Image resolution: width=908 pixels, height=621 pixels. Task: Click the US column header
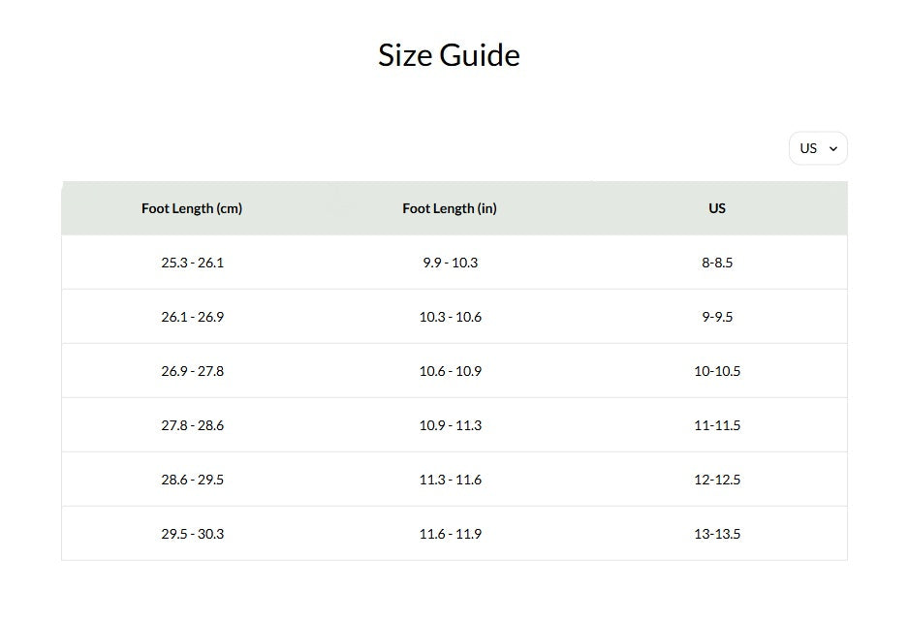(x=716, y=207)
